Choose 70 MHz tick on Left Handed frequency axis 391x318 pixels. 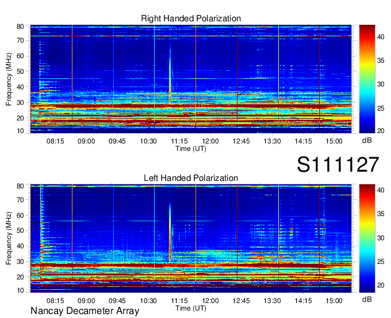pyautogui.click(x=20, y=200)
